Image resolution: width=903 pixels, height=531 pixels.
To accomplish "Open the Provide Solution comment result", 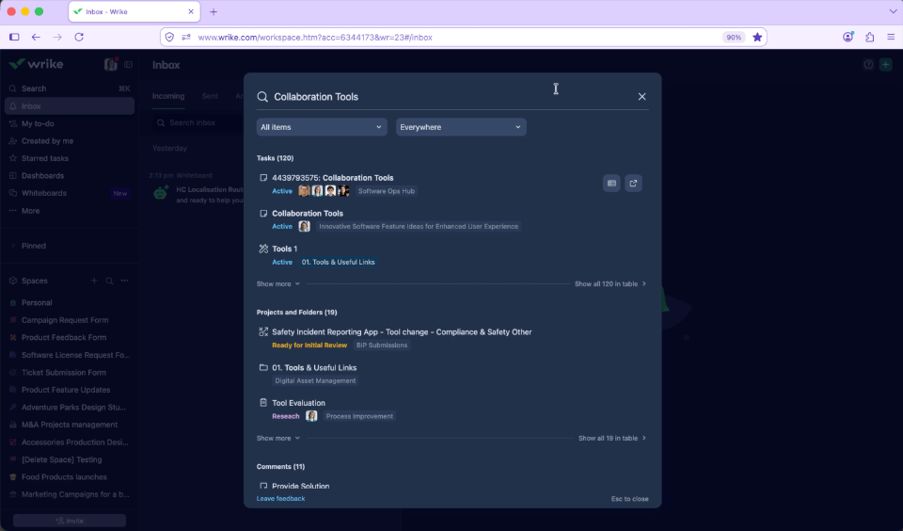I will click(301, 486).
